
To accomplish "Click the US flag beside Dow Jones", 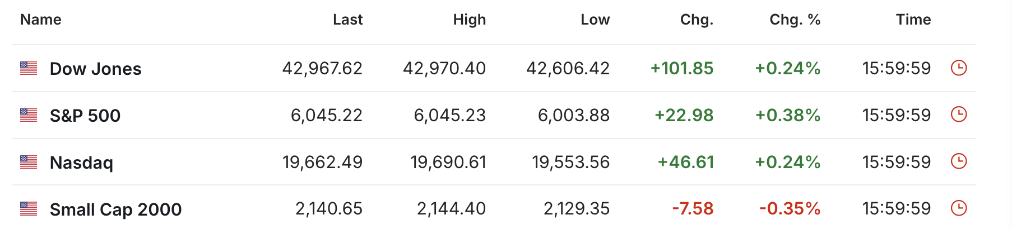I will tap(29, 68).
